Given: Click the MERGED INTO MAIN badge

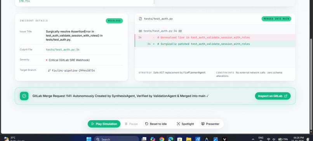Looking at the screenshot, I should (x=276, y=19).
